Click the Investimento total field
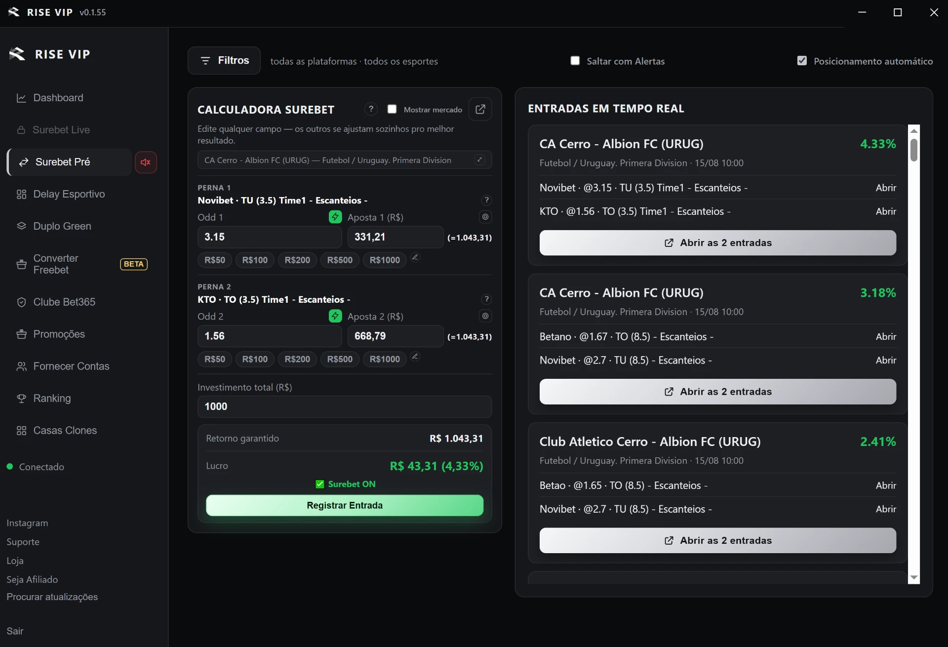948x647 pixels. coord(345,406)
